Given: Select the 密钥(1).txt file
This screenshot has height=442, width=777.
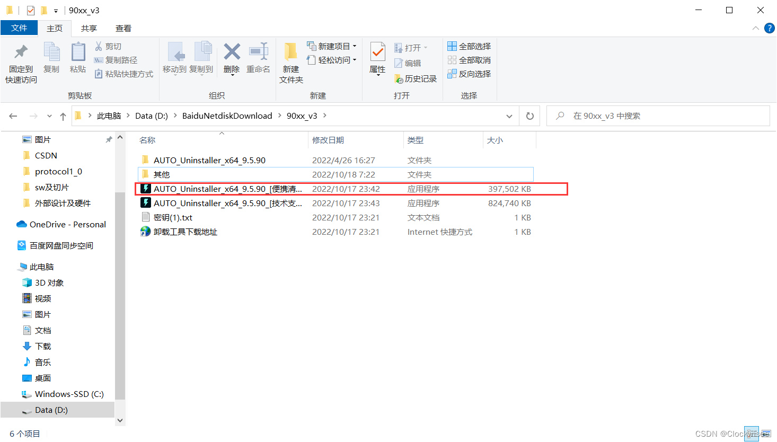Looking at the screenshot, I should tap(336, 217).
